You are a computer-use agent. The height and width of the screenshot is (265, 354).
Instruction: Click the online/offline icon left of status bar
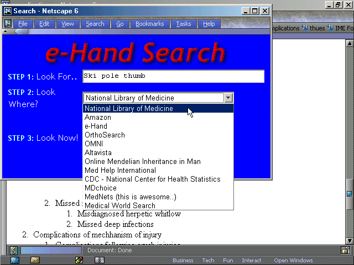(13, 250)
